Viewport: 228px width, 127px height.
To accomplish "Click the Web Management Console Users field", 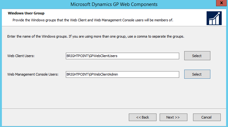I will tap(122, 74).
